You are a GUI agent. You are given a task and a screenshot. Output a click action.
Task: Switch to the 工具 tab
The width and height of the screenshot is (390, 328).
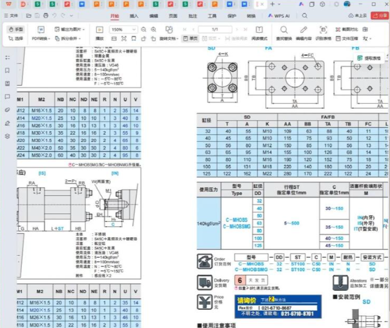212,16
